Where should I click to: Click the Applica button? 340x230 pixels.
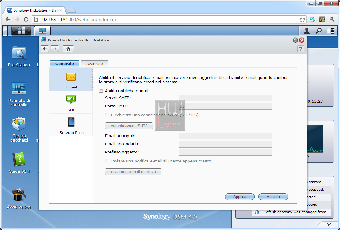coord(240,197)
